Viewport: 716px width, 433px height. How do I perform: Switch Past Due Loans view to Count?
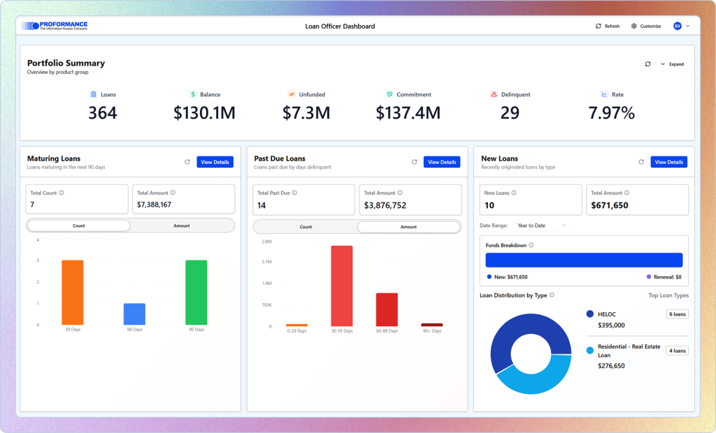[305, 226]
